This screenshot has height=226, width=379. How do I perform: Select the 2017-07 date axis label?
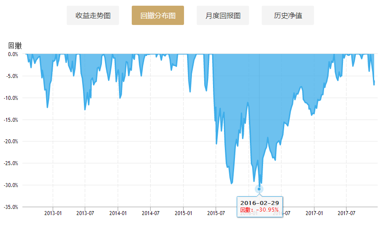point(347,213)
